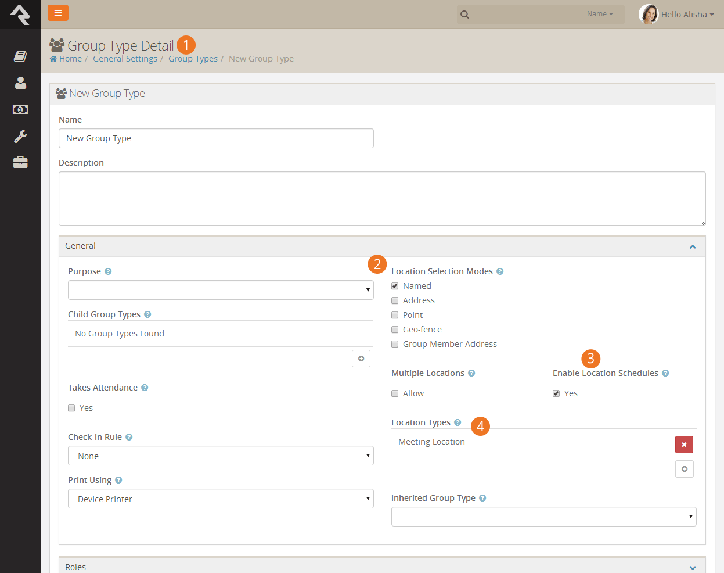The height and width of the screenshot is (573, 724).
Task: Check the Geo-fence location mode
Action: pos(395,330)
